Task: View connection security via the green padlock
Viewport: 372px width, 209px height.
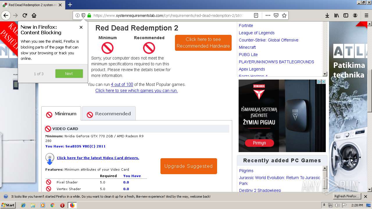Action: point(89,15)
